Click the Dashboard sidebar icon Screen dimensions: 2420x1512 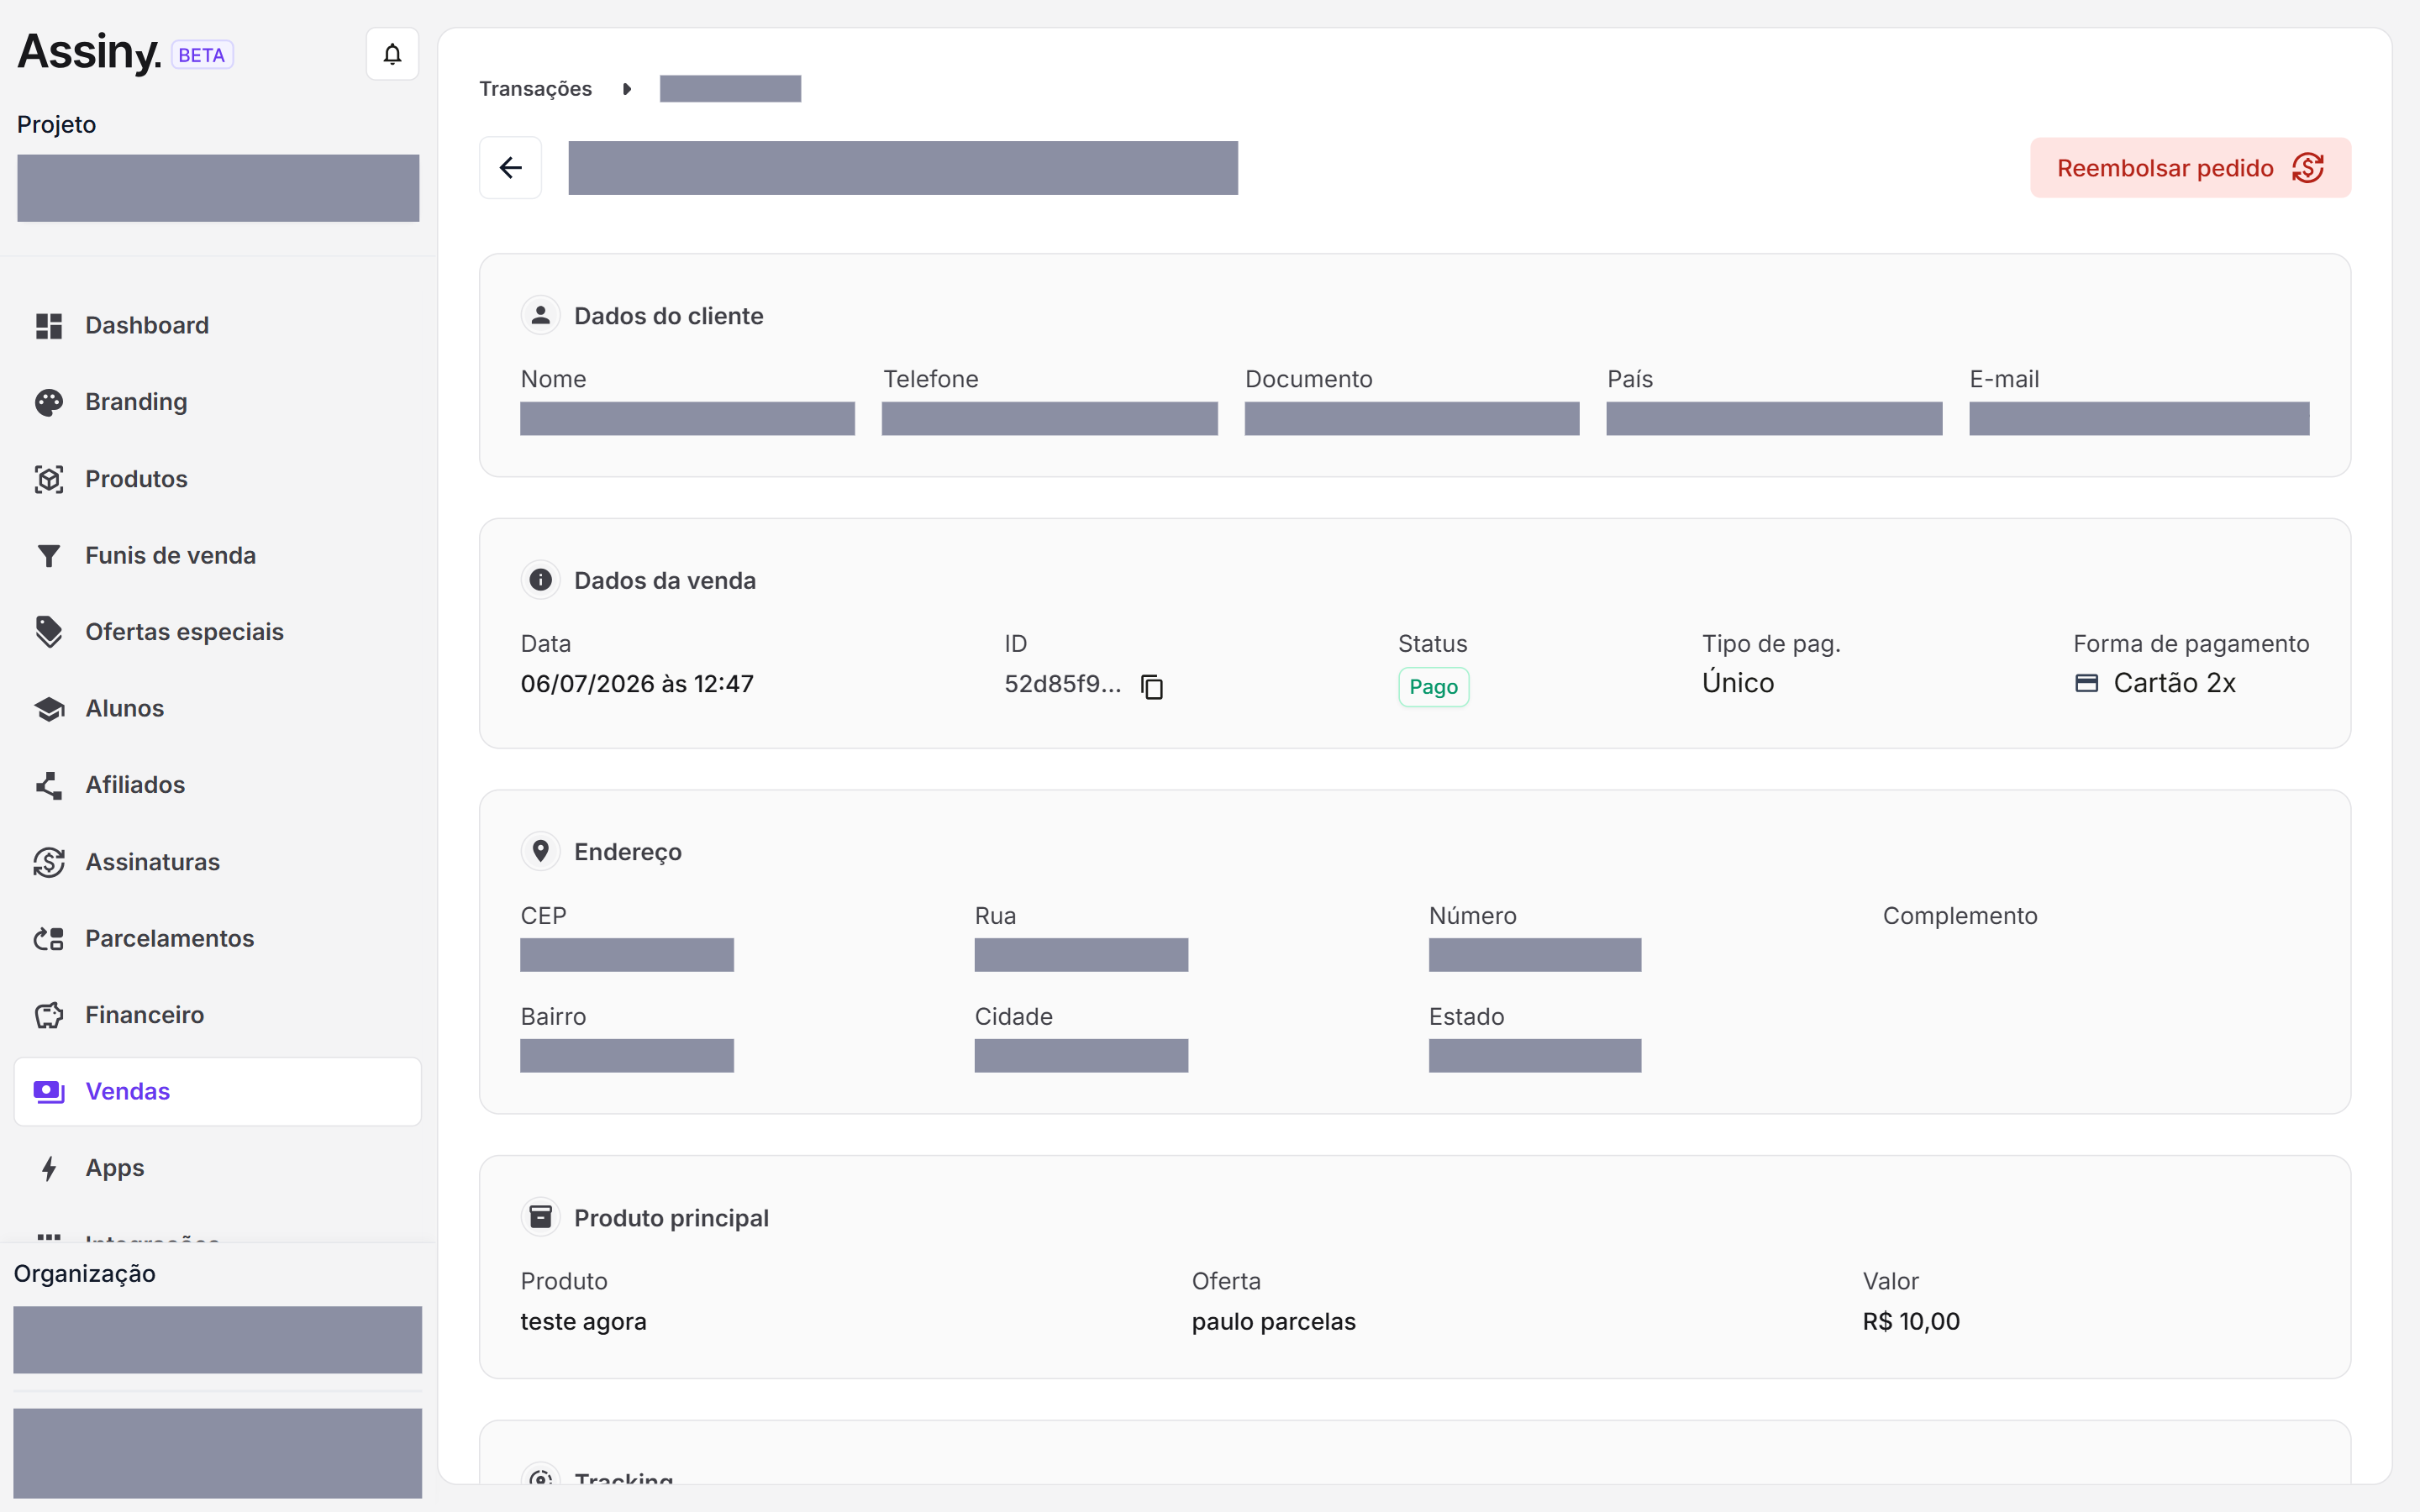(49, 326)
